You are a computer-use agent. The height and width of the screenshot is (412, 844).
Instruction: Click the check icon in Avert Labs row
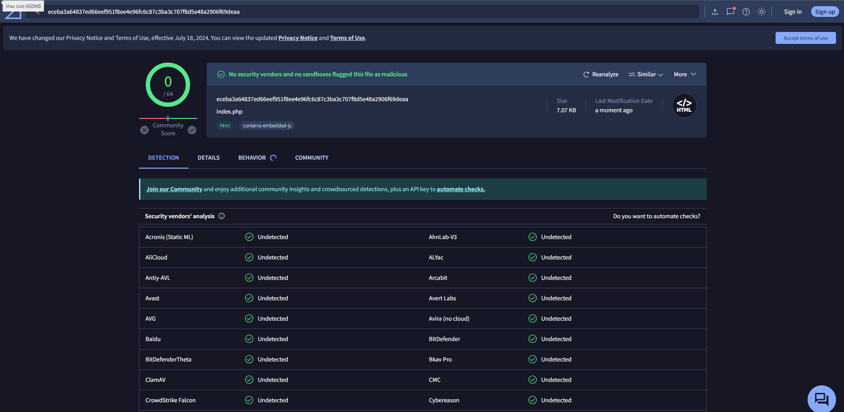point(533,298)
